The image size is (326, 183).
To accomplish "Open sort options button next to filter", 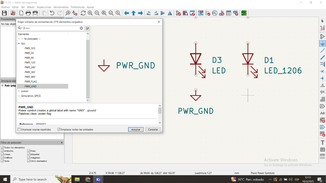I will [88, 28].
